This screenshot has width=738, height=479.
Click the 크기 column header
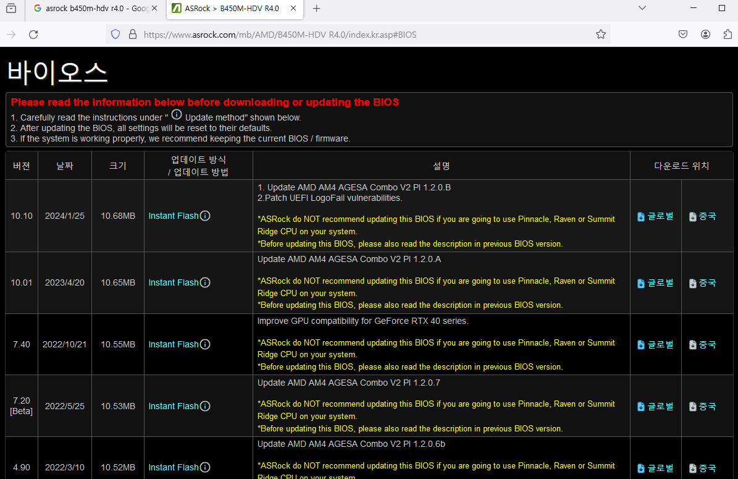tap(118, 166)
